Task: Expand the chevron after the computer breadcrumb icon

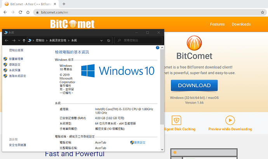Action: pyautogui.click(x=33, y=40)
